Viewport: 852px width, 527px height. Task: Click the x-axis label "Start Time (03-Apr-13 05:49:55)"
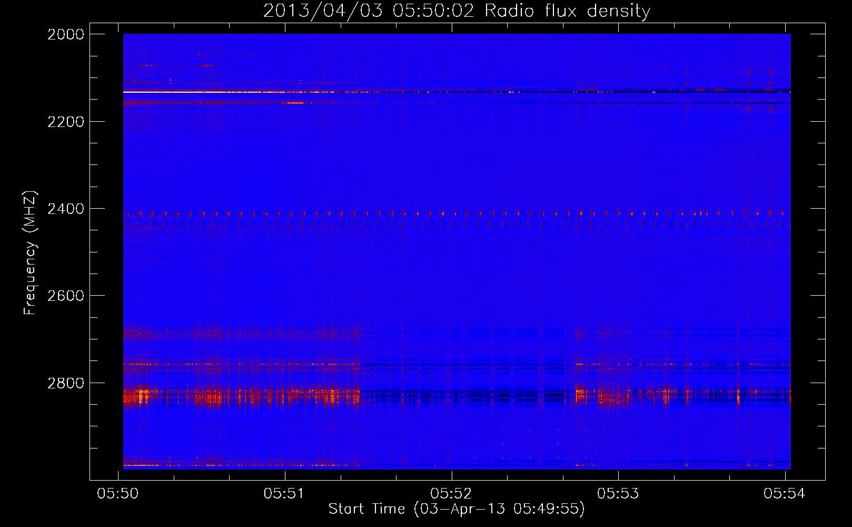point(457,509)
